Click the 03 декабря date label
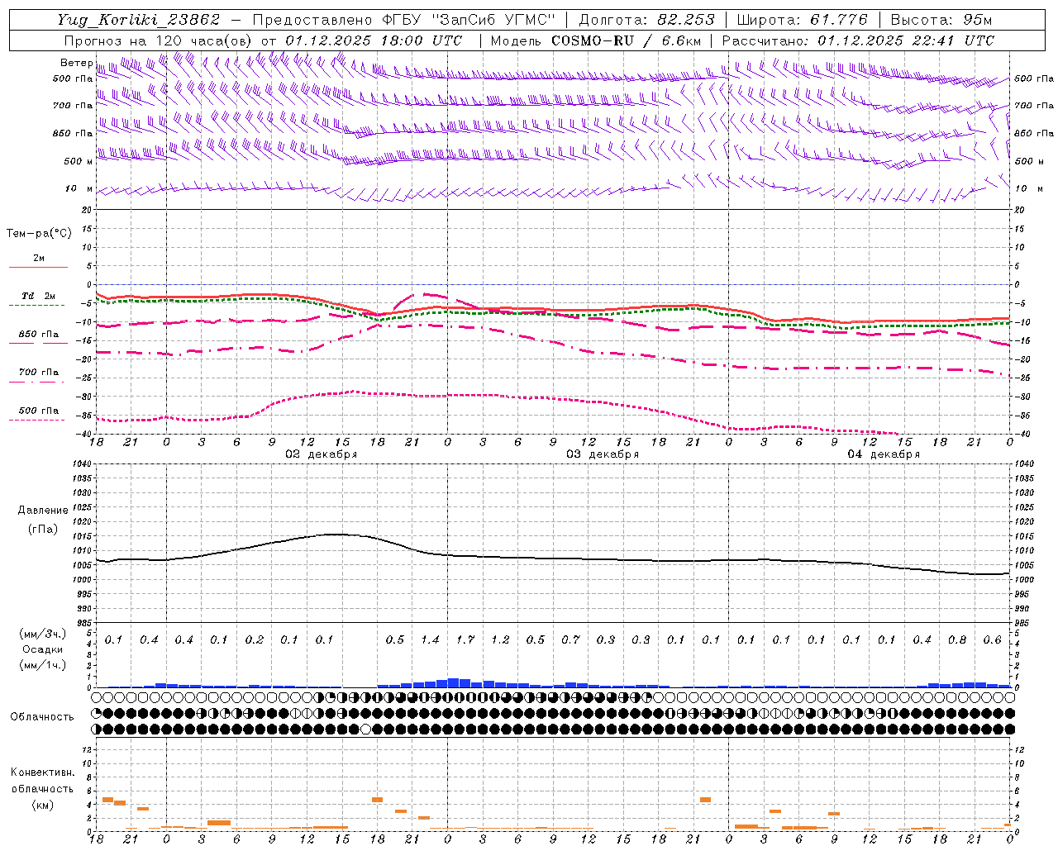The height and width of the screenshot is (846, 1058). (603, 454)
